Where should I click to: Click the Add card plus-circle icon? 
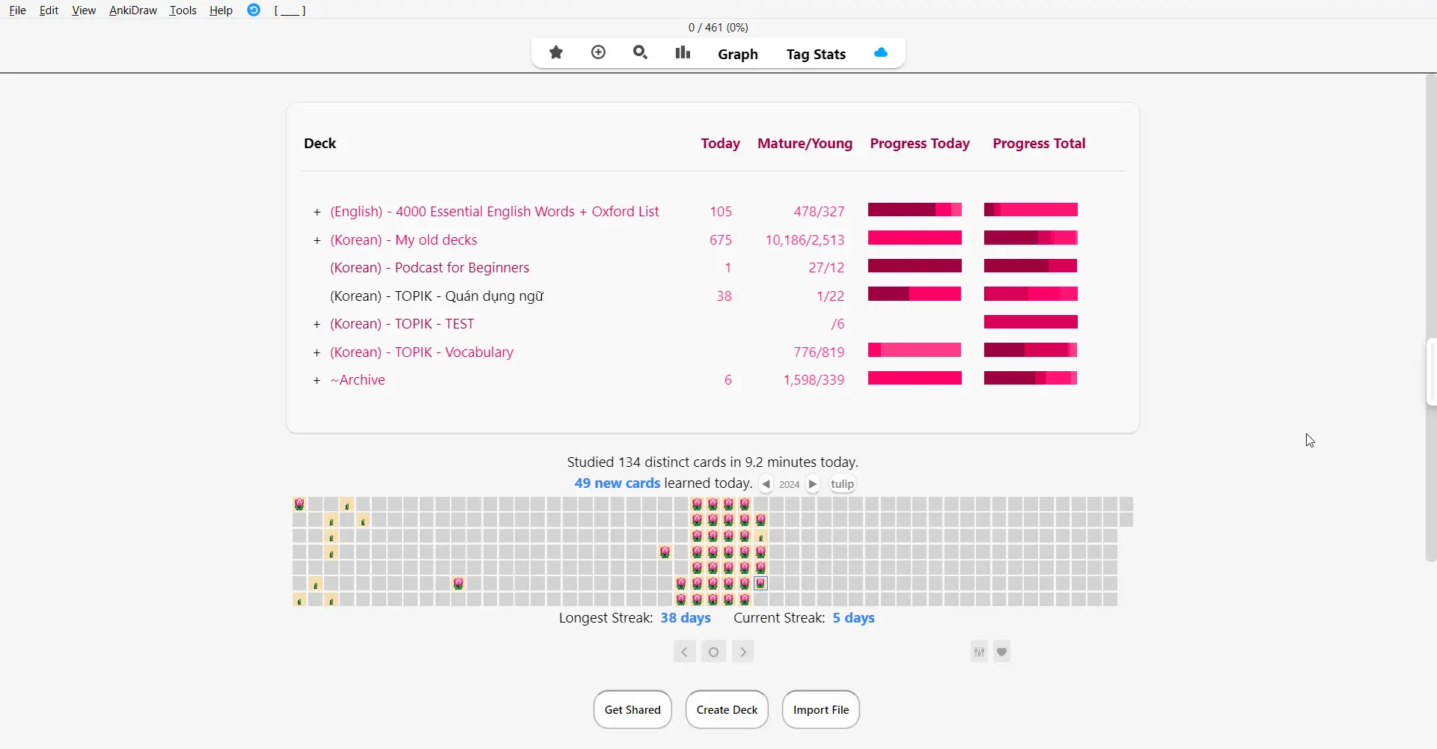coord(599,52)
